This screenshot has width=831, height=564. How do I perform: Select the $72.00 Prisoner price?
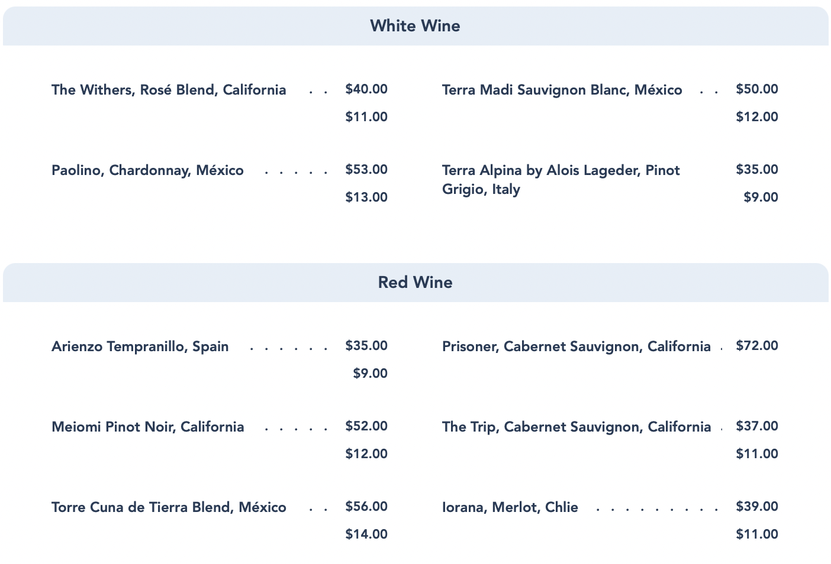[x=757, y=346]
